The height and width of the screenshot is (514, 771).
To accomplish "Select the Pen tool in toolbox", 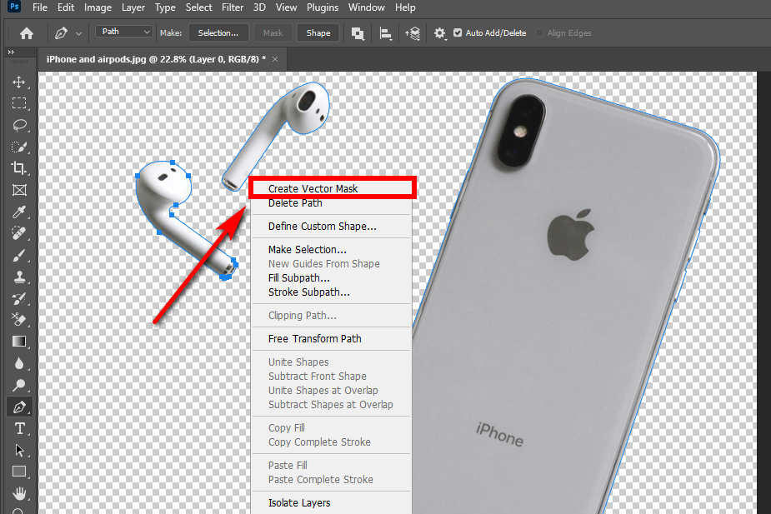I will tap(18, 407).
